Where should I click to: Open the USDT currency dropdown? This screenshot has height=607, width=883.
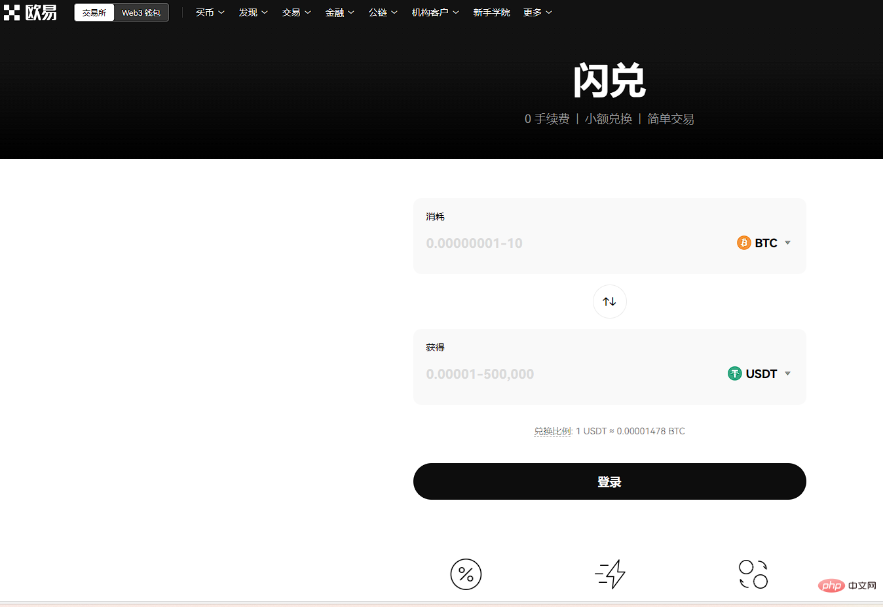[x=760, y=373]
